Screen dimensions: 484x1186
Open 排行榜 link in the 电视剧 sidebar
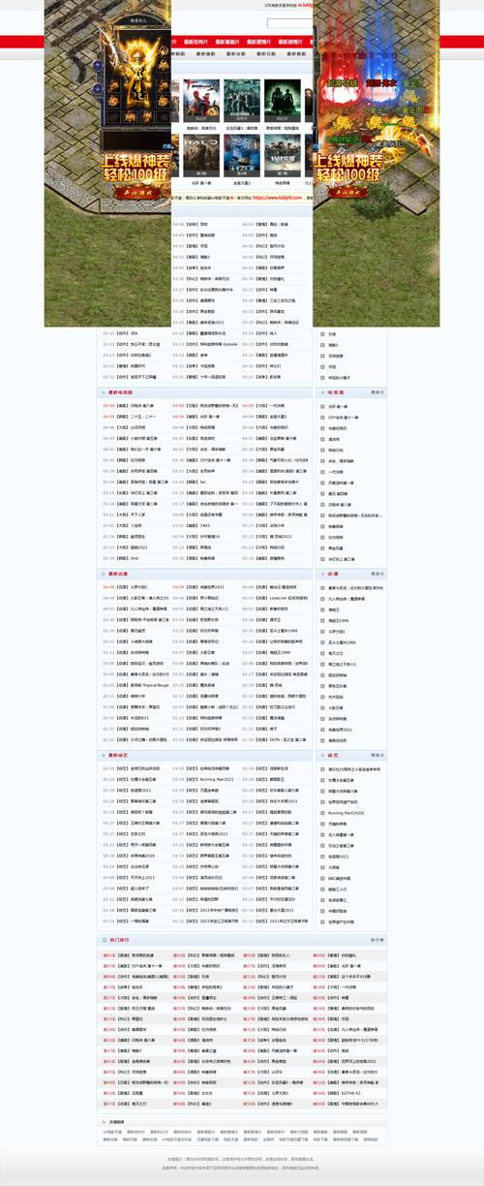[378, 392]
